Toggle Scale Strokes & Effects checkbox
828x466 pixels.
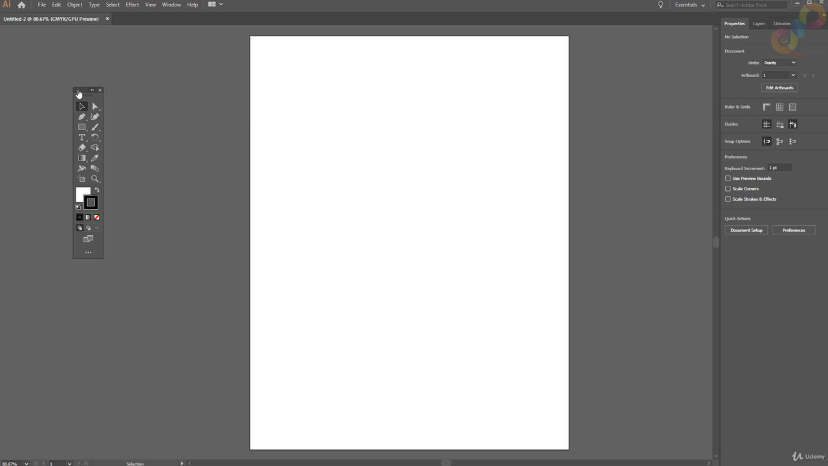pos(728,199)
